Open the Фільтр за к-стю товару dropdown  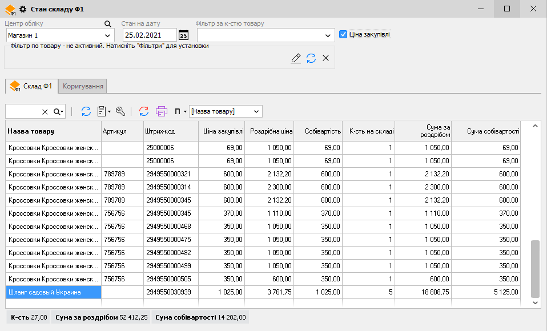tap(328, 35)
